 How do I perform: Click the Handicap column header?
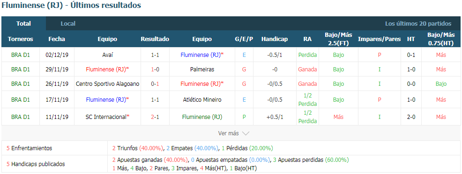275,39
